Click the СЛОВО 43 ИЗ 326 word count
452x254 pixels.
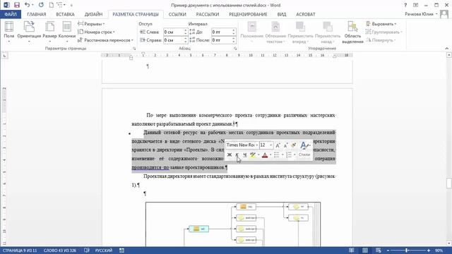pyautogui.click(x=60, y=250)
